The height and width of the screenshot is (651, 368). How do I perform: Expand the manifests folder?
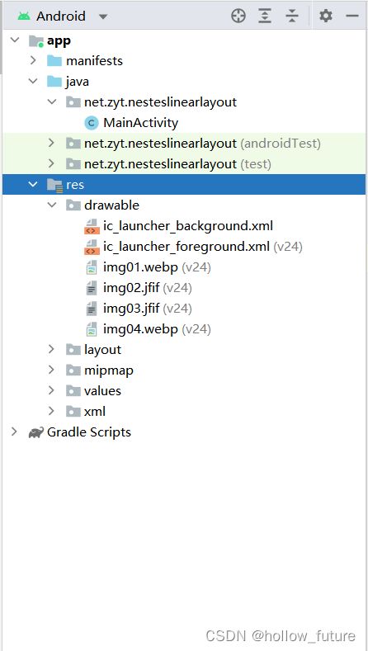pyautogui.click(x=33, y=61)
